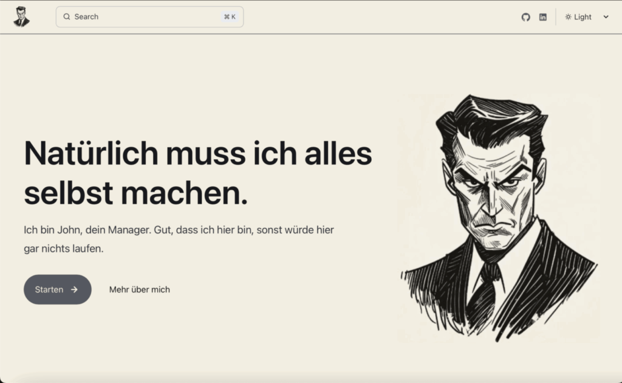
Task: Open the GitHub profile icon
Action: [x=525, y=17]
